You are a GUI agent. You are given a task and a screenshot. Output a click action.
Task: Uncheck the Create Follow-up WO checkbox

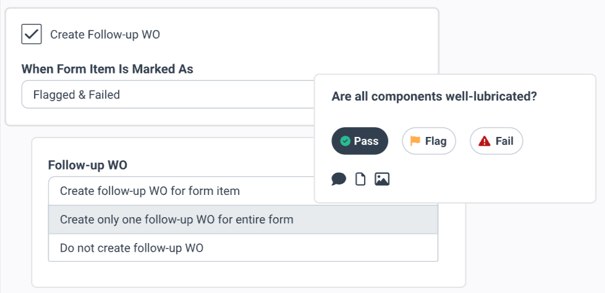click(x=32, y=34)
